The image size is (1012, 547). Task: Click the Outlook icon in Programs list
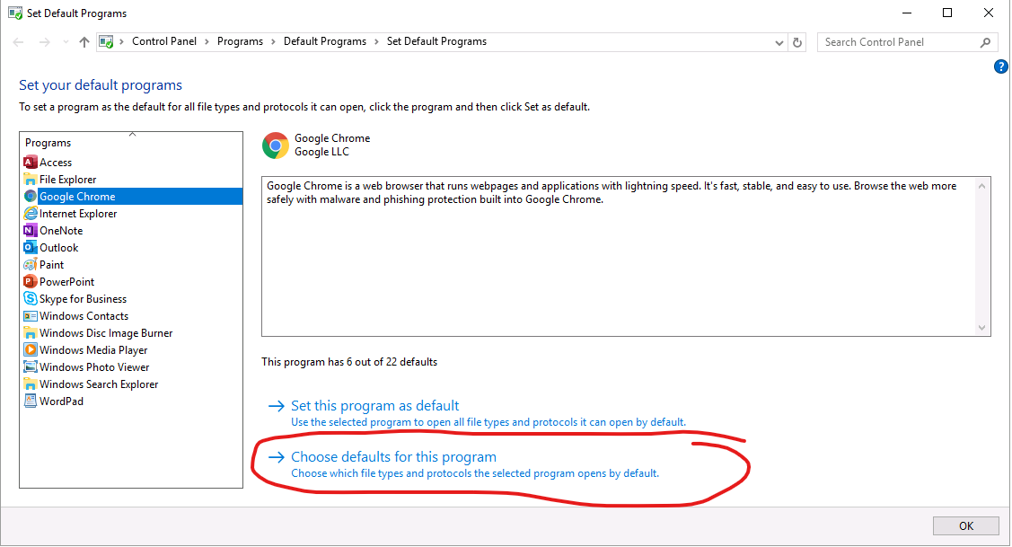click(31, 248)
